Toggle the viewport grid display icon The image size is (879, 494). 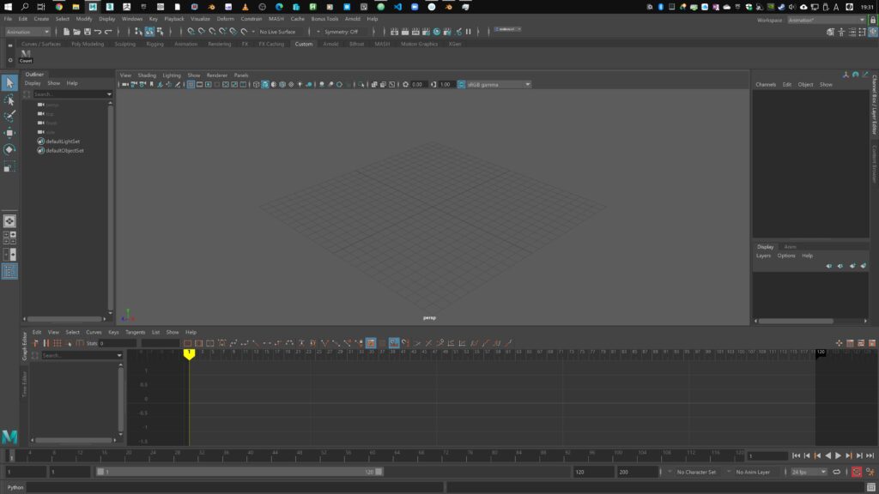[191, 85]
